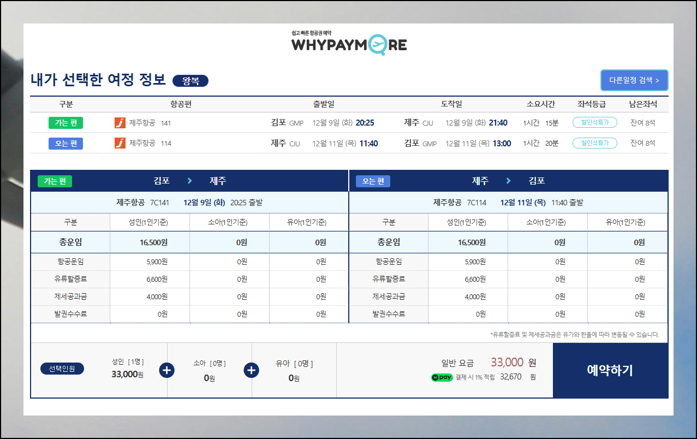This screenshot has width=697, height=439.
Task: Click 도착일 column header
Action: click(x=451, y=104)
